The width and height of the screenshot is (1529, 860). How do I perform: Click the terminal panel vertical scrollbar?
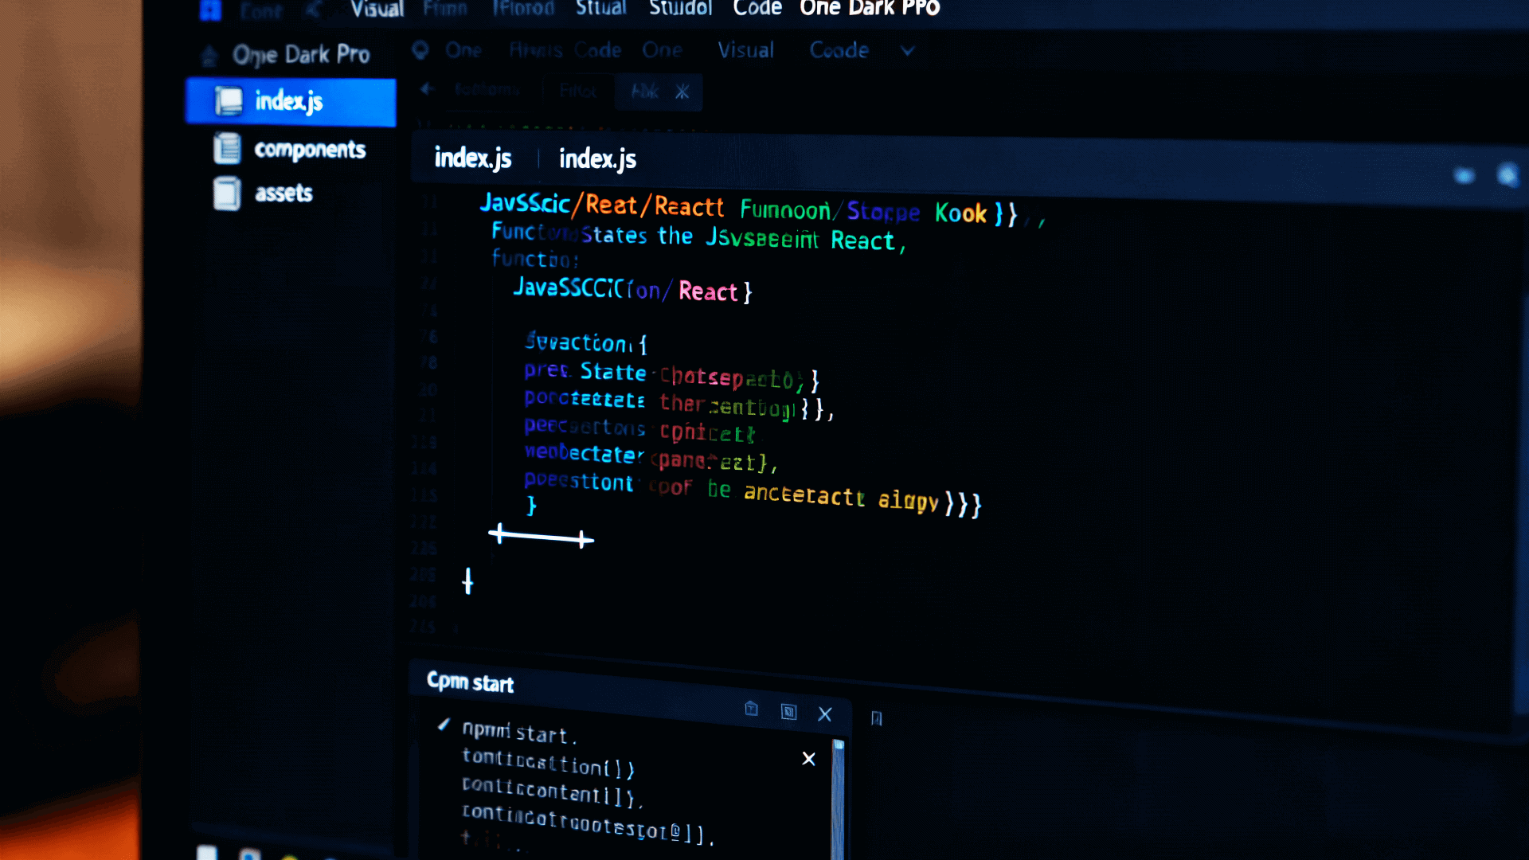[838, 799]
